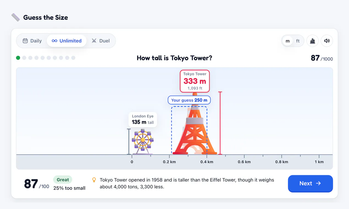349x209 pixels.
Task: Click the '0.6 km' axis label
Action: (244, 162)
